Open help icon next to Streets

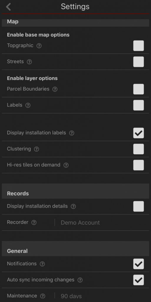(29, 62)
